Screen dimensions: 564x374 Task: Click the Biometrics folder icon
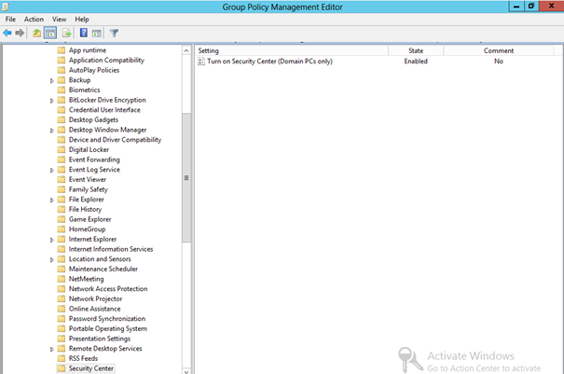pos(62,90)
